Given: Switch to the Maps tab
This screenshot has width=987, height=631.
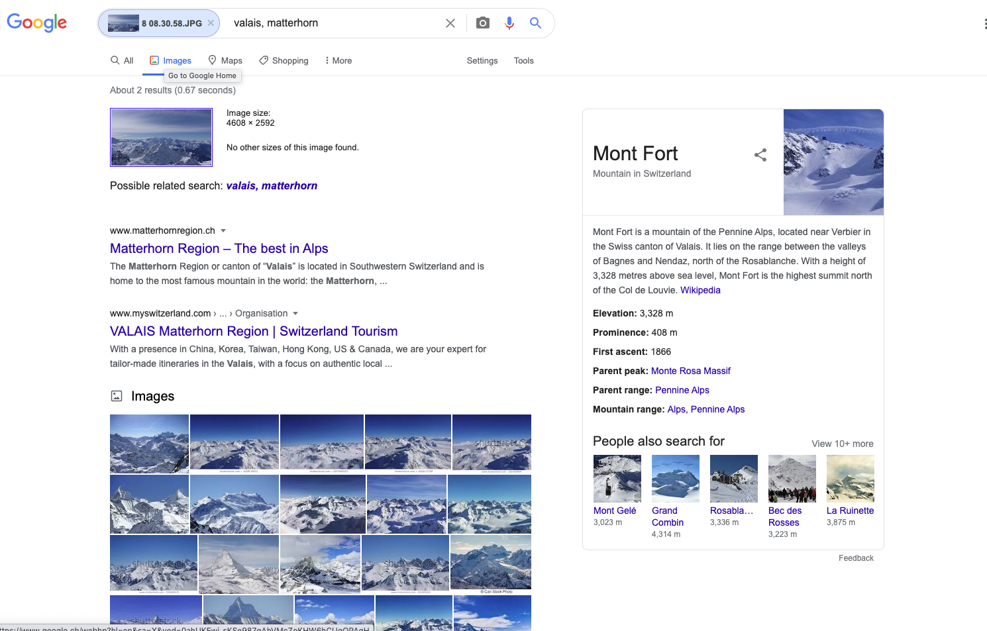Looking at the screenshot, I should coord(225,60).
